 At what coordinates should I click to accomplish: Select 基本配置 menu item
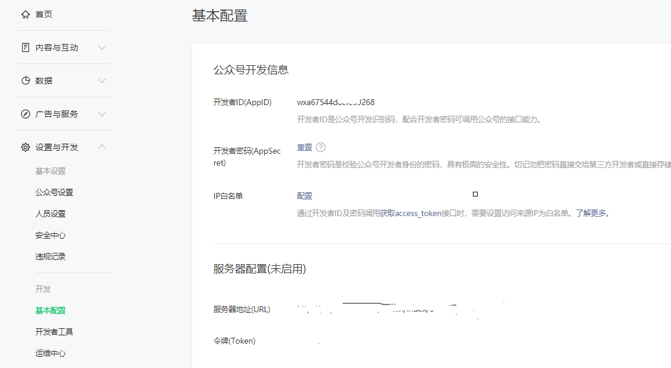(x=51, y=310)
